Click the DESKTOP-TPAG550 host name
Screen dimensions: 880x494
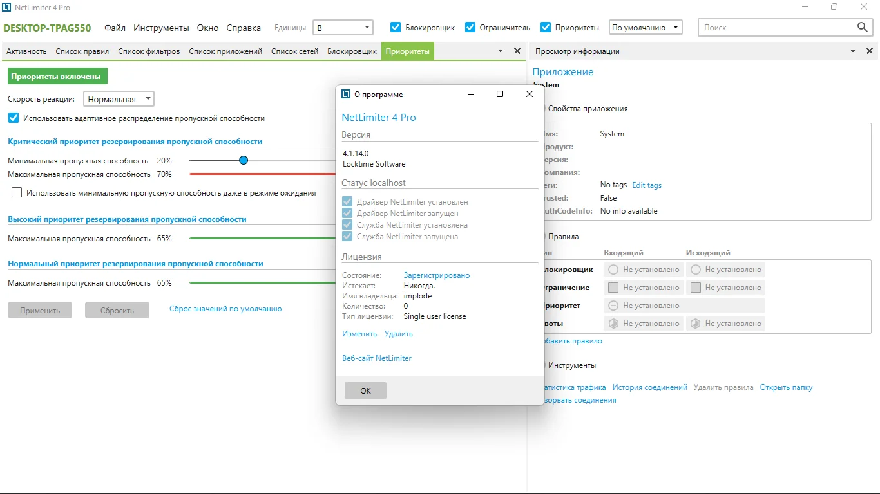(47, 28)
